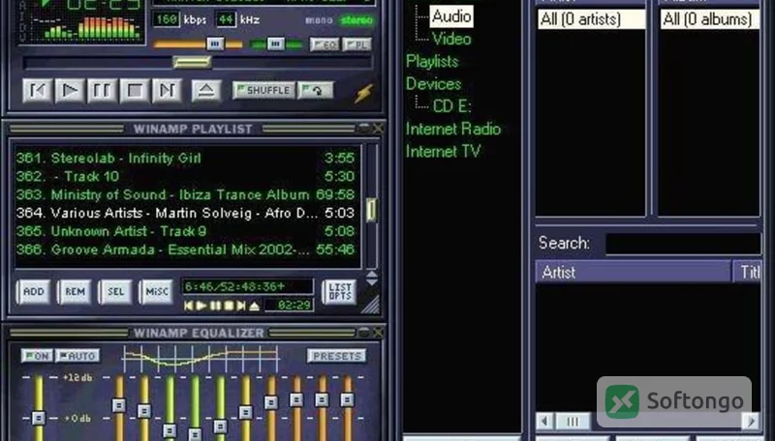775x441 pixels.
Task: Select Video in the media library tree
Action: 451,39
